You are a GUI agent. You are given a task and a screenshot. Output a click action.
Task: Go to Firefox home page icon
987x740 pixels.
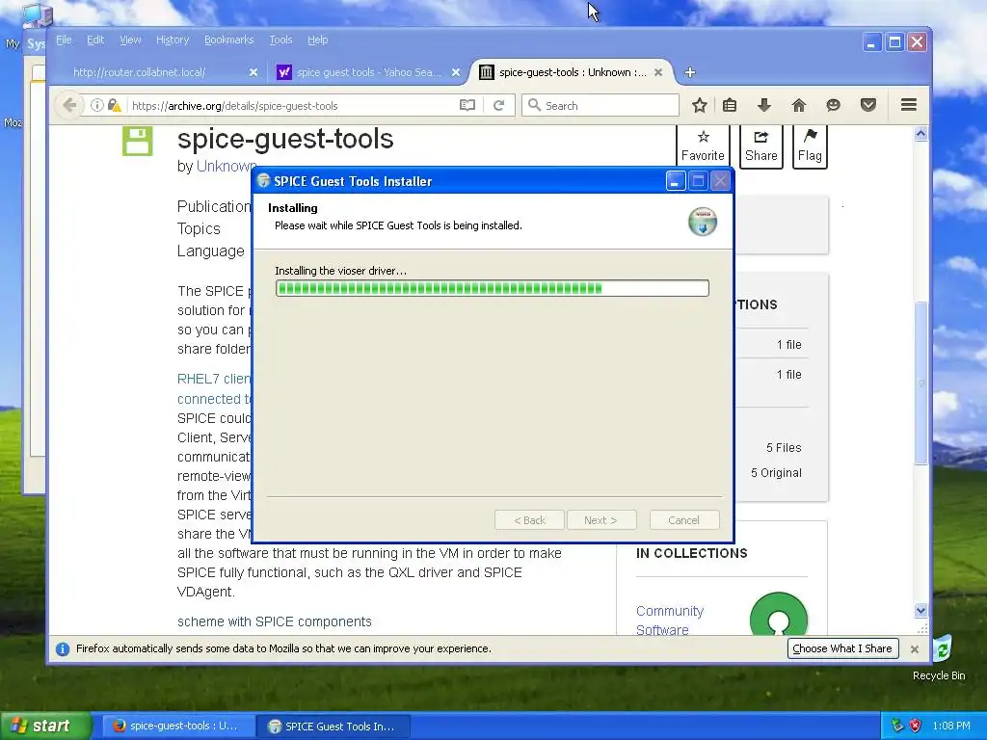click(799, 105)
